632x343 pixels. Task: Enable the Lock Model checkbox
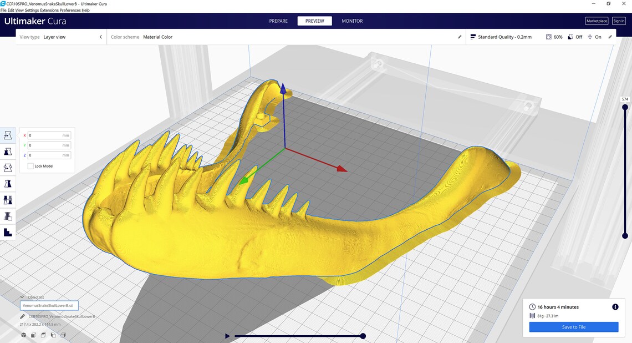30,165
